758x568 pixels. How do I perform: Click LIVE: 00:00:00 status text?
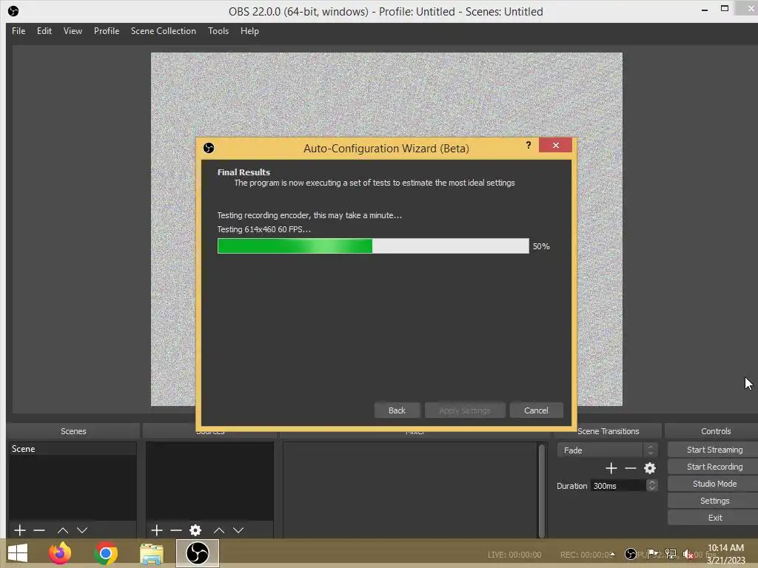(x=514, y=555)
